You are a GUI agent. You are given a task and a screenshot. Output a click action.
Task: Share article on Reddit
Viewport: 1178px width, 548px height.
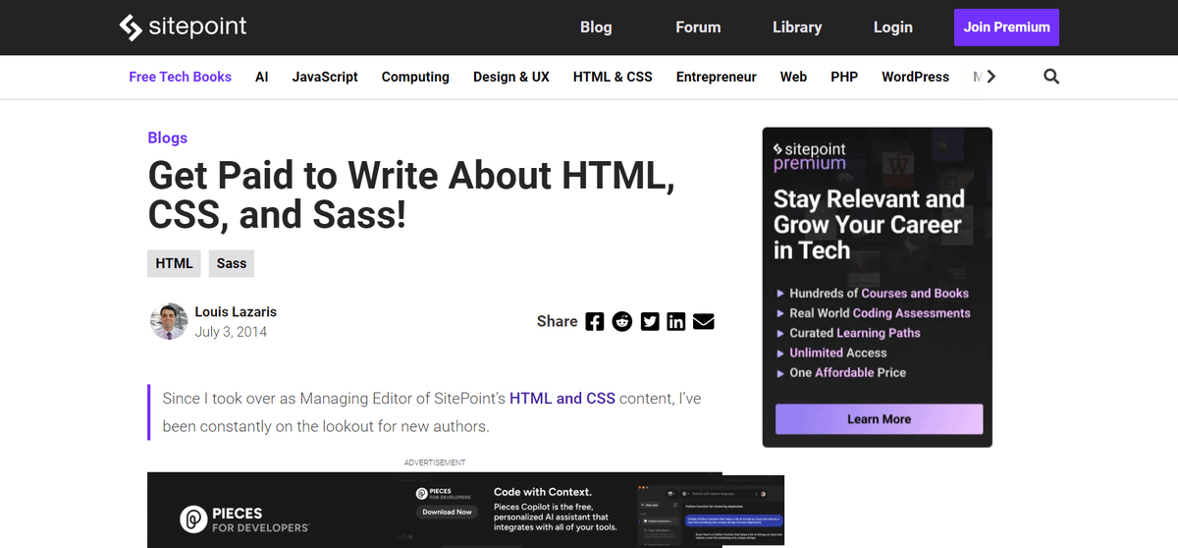(622, 321)
